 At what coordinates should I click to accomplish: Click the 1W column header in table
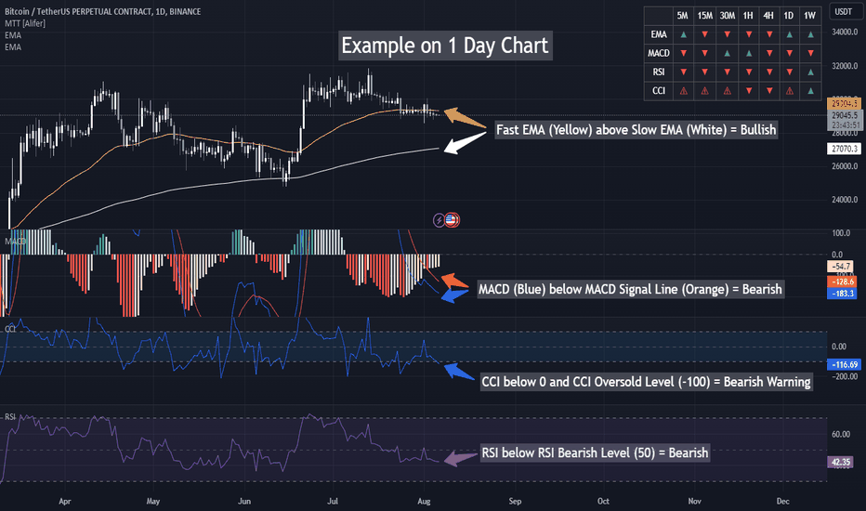809,16
